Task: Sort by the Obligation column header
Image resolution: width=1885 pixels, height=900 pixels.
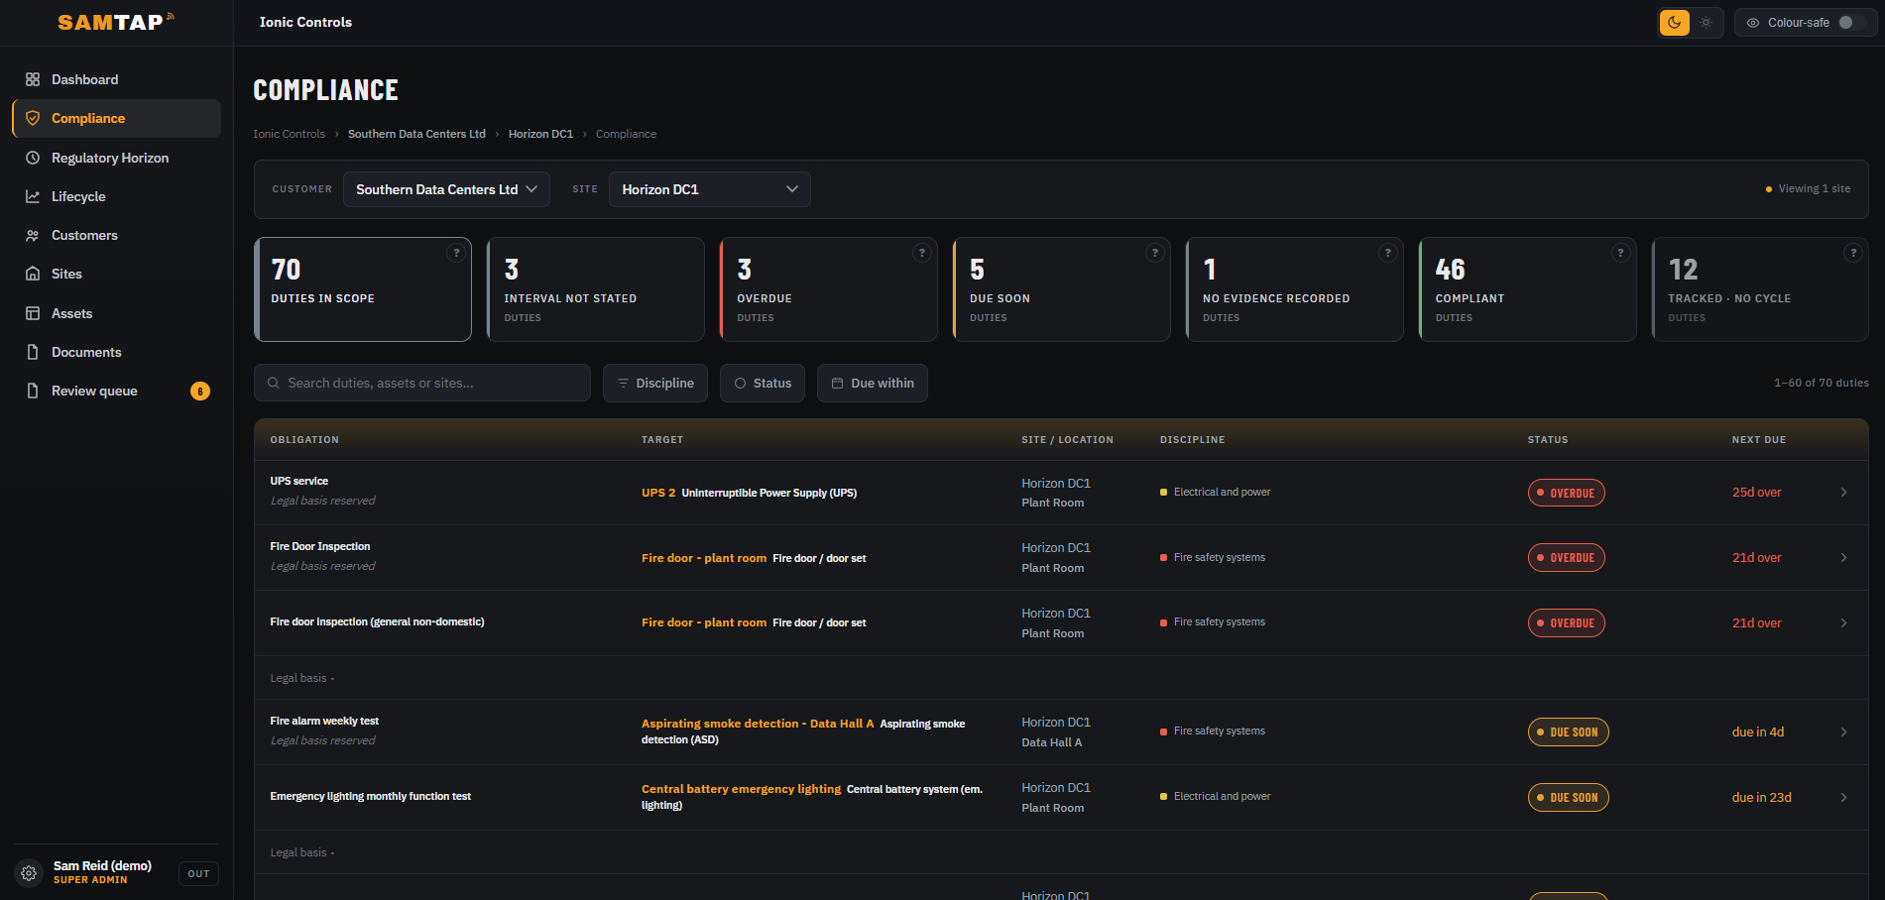Action: [304, 439]
